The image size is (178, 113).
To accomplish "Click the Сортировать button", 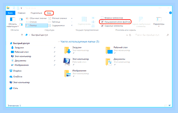I will [84, 21].
